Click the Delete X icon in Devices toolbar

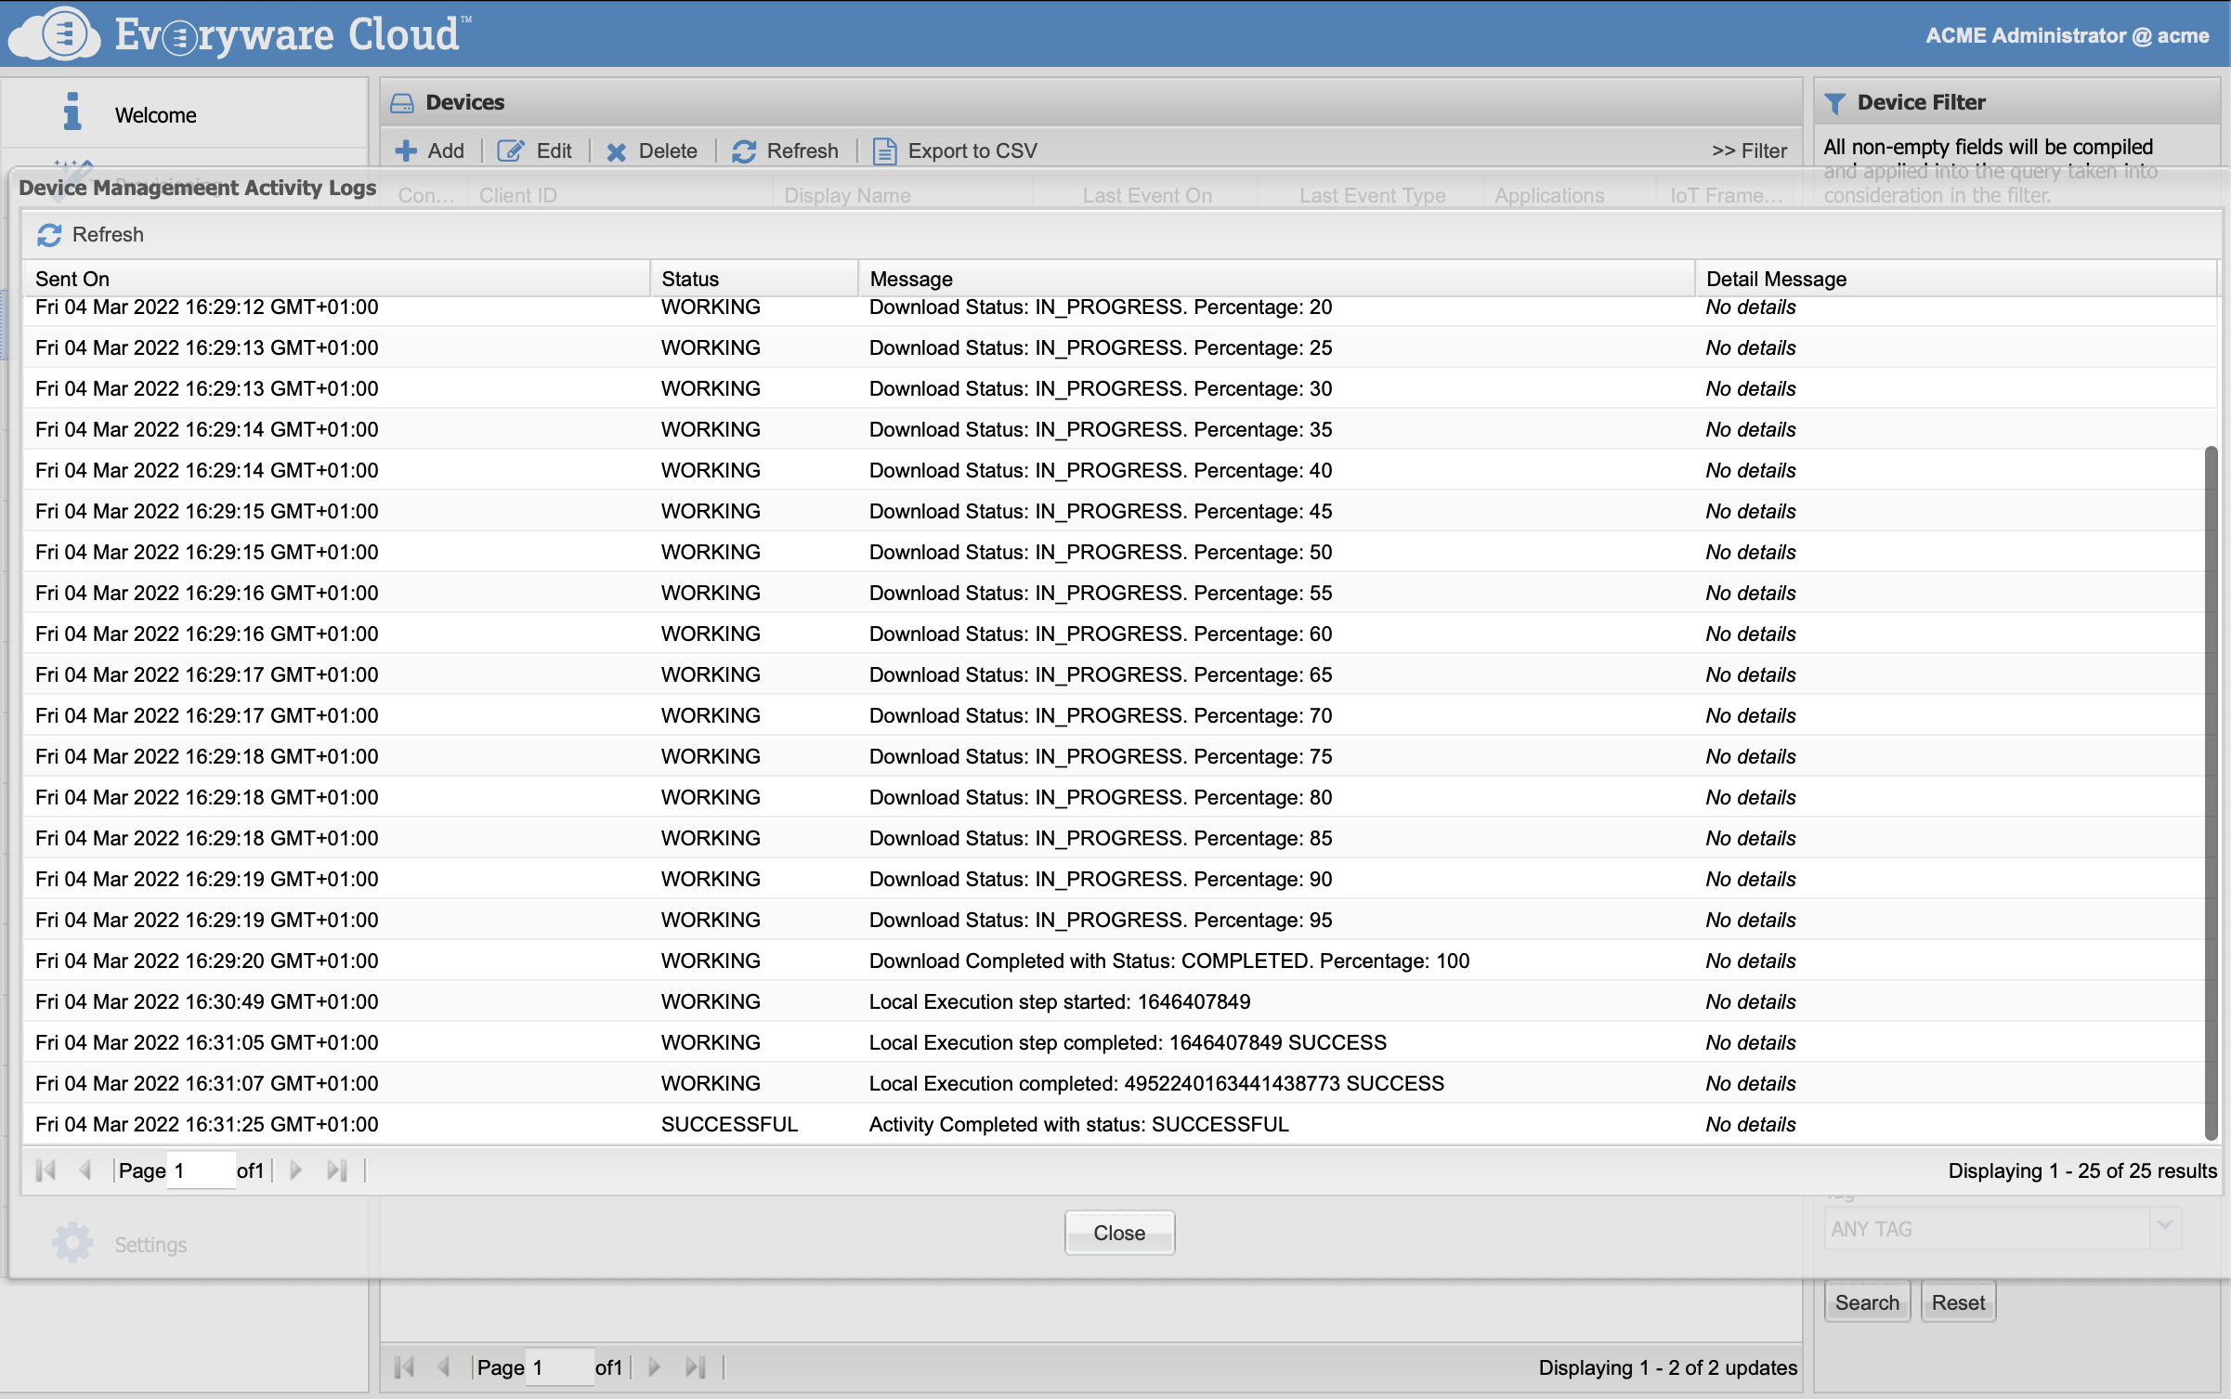[x=616, y=151]
